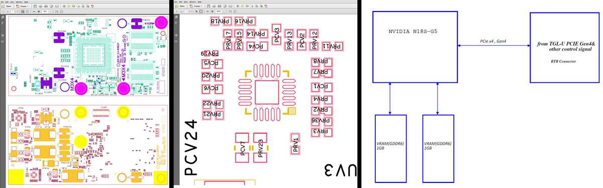
Task: Click Create button in middle PDF window
Action: click(x=196, y=6)
